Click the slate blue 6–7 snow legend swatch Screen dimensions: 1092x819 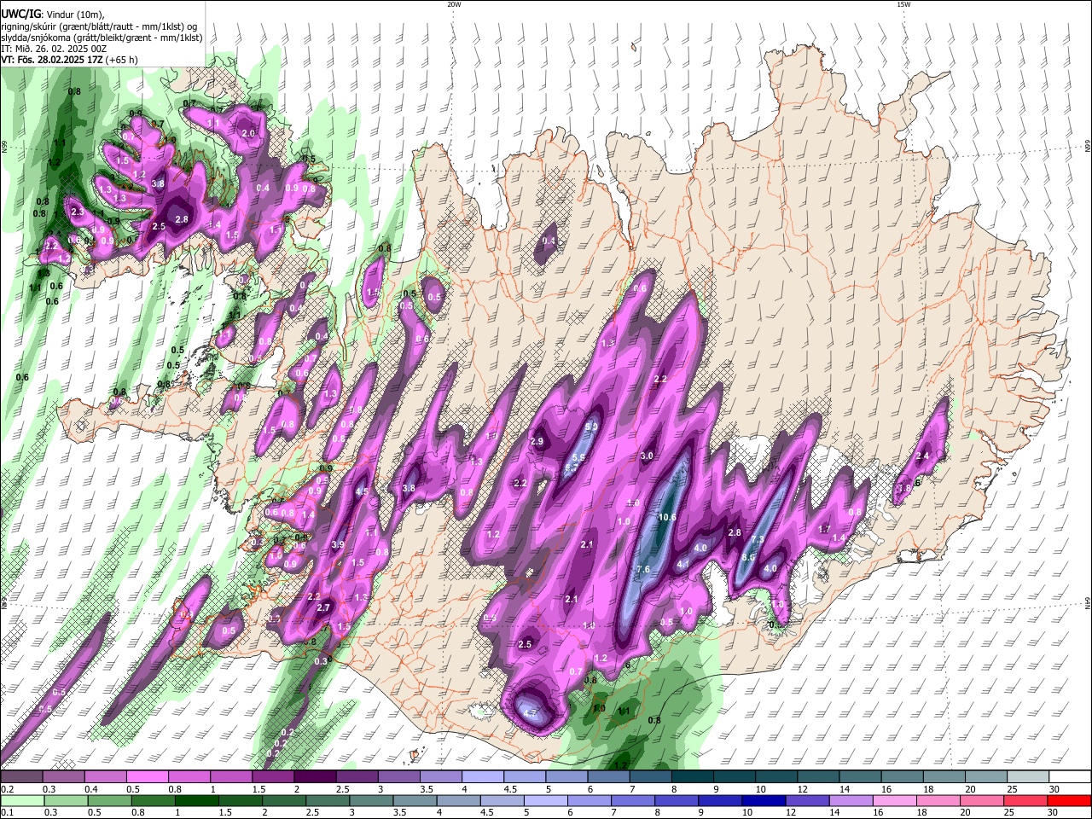tap(608, 777)
